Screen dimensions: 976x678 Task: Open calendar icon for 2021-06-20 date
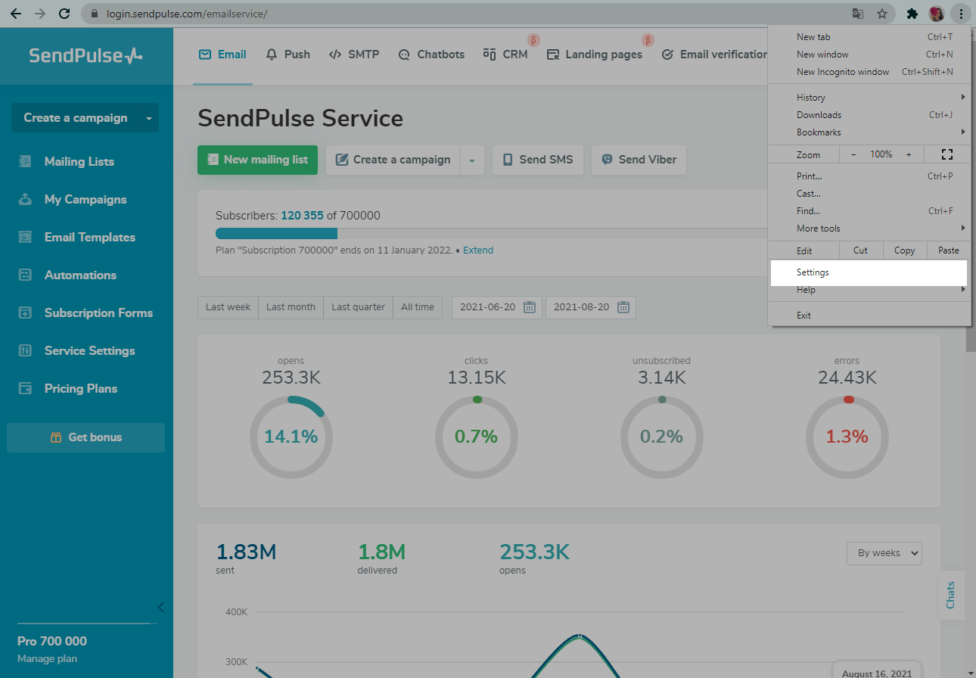coord(530,307)
